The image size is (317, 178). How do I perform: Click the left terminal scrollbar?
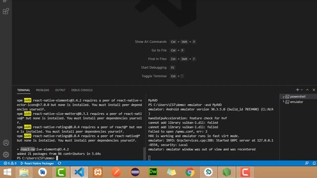pos(144,153)
